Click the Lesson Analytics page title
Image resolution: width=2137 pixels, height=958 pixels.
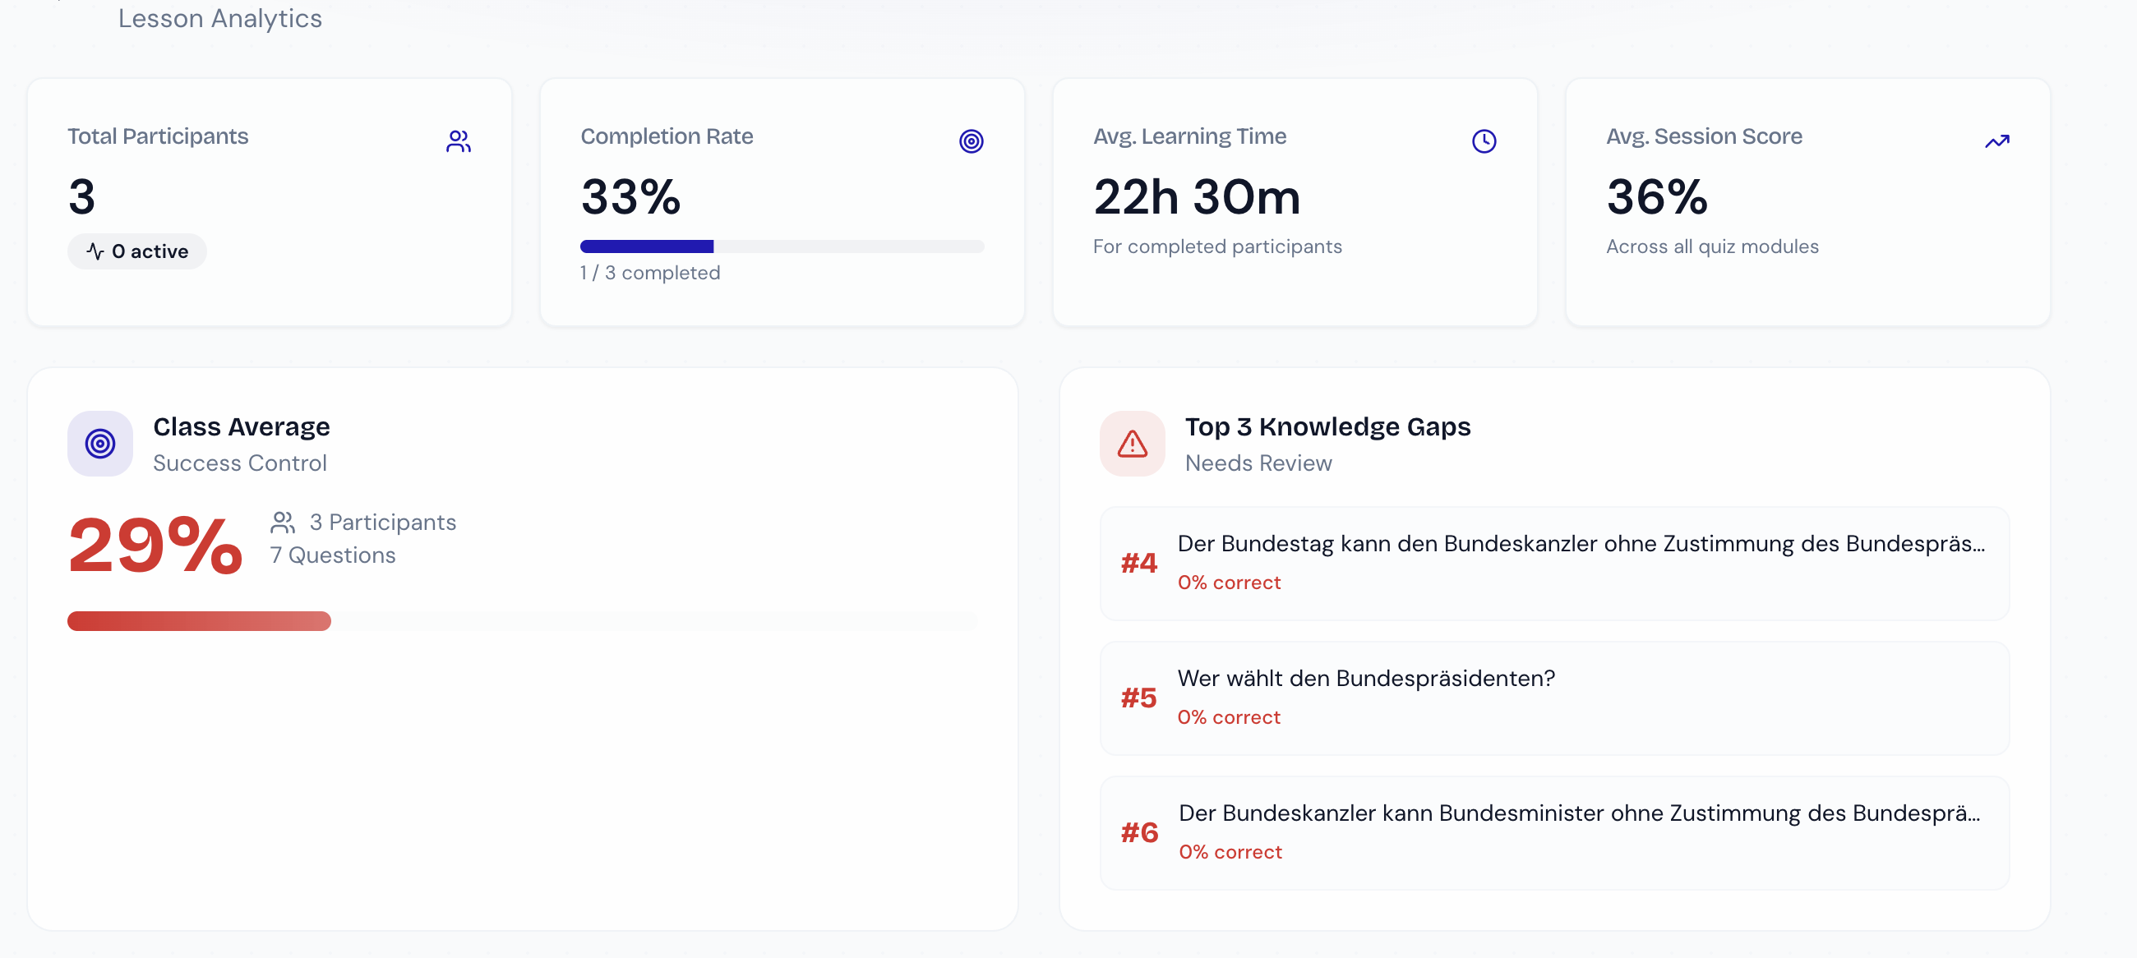[x=219, y=18]
